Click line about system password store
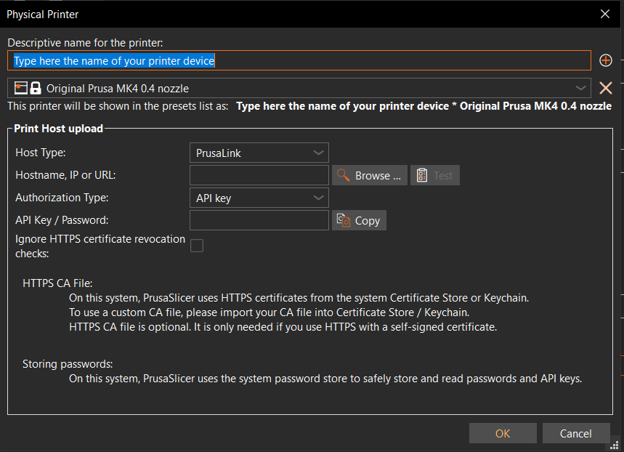The image size is (624, 452). pos(325,379)
